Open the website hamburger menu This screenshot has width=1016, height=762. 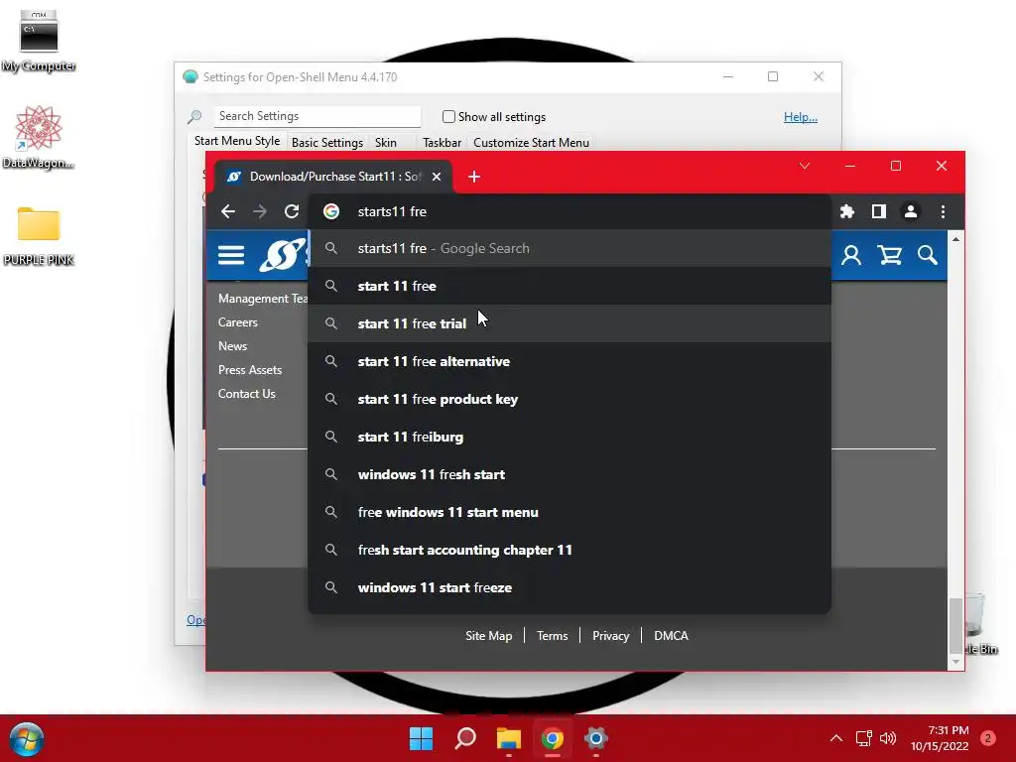[230, 255]
